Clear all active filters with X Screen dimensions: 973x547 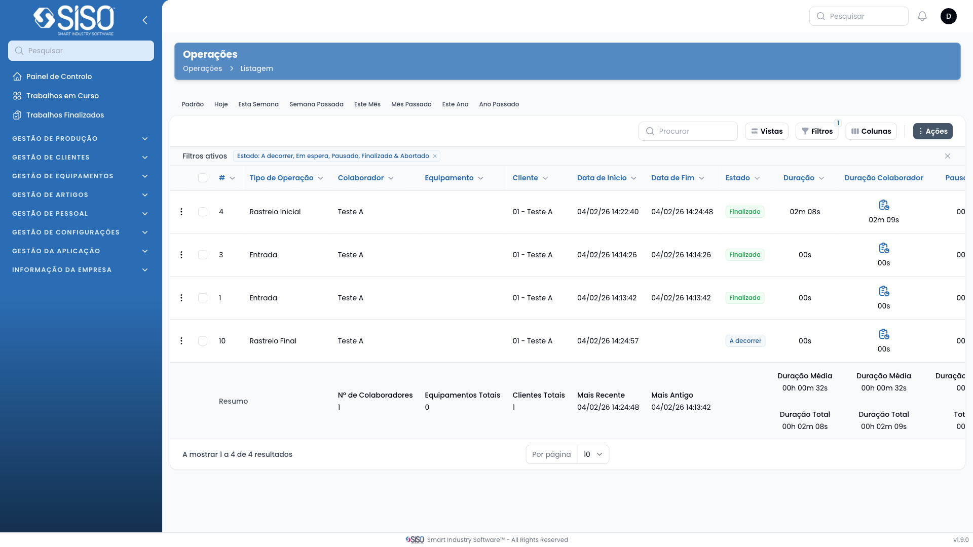pos(948,156)
